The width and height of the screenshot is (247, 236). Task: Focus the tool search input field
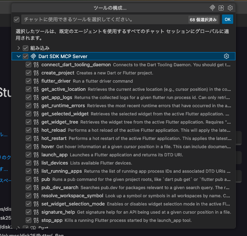(x=104, y=19)
